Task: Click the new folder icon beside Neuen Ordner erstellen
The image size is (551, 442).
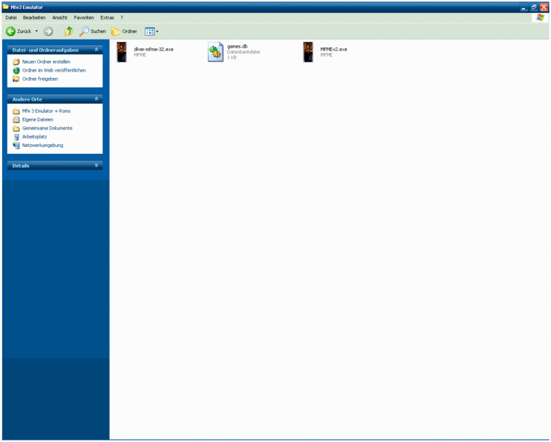Action: (16, 62)
